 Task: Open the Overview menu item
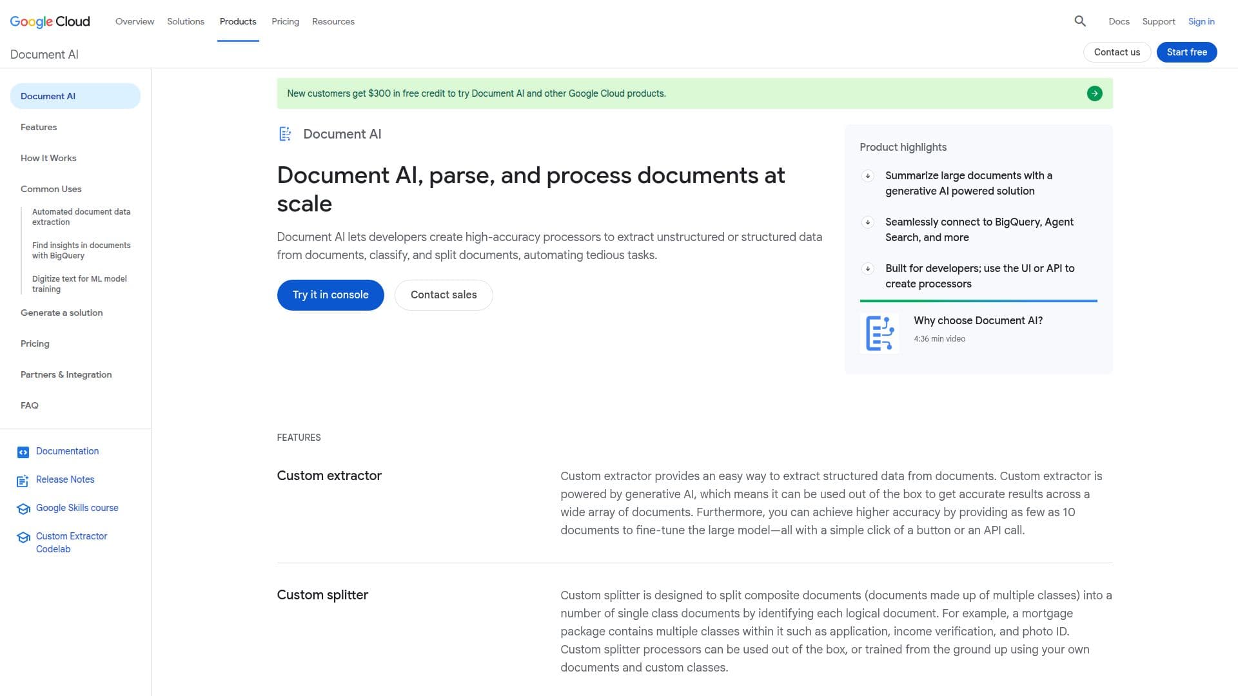(135, 21)
